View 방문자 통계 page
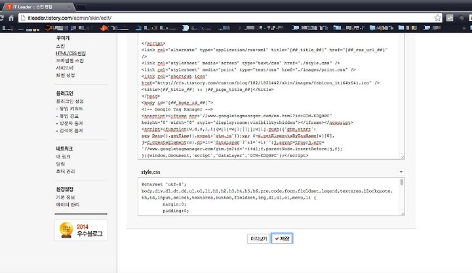The width and height of the screenshot is (472, 273). click(69, 123)
